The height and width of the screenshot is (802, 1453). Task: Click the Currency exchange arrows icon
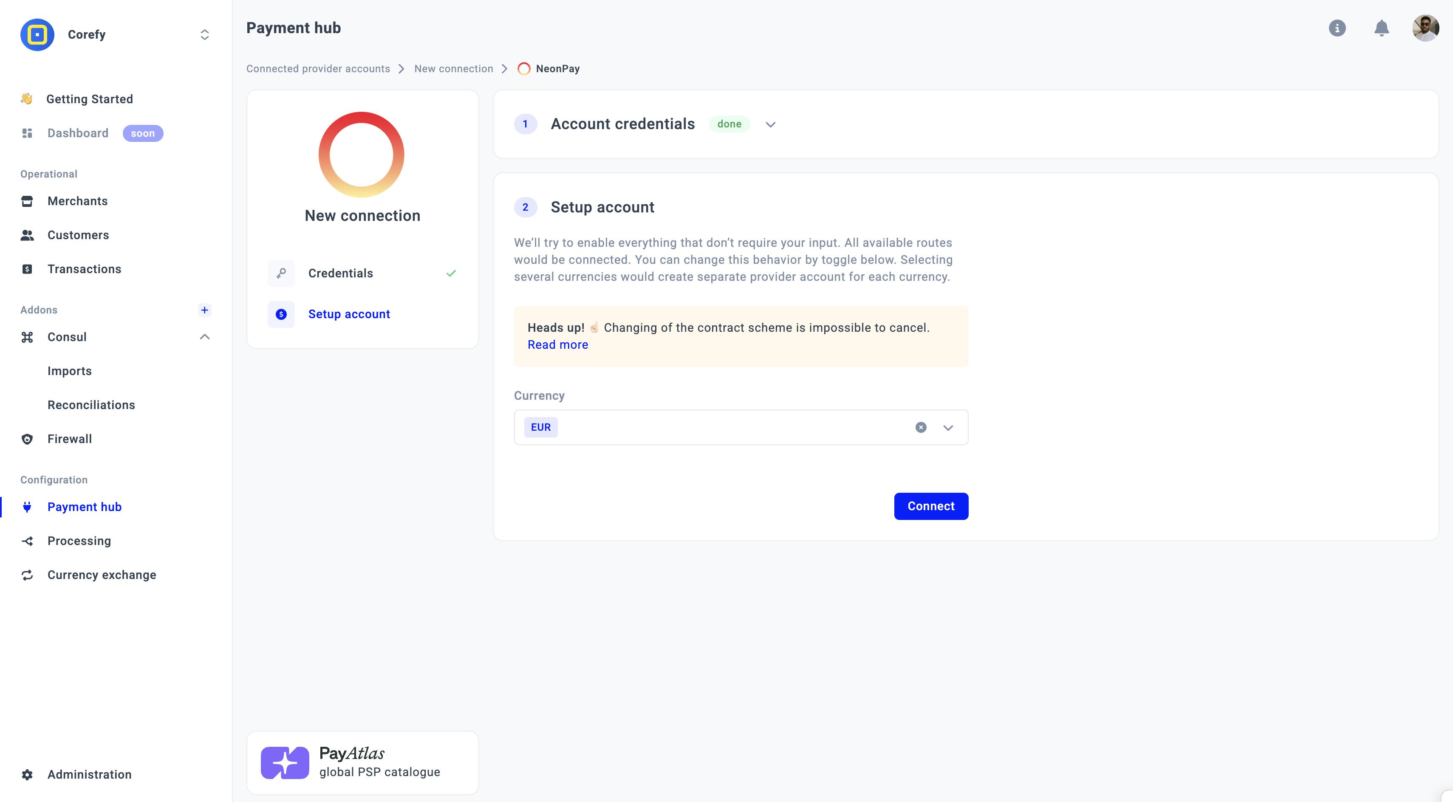coord(27,575)
